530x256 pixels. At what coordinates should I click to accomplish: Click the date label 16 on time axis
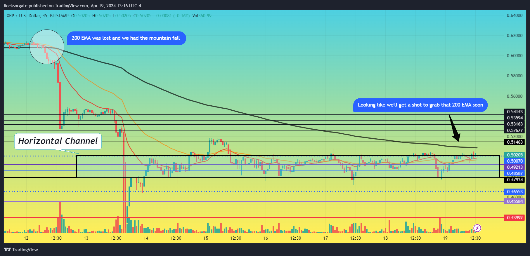pos(266,238)
